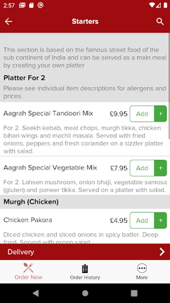Screen dimensions: 170x303
Task: Open the search magnifier icon
Action: coord(160,22)
